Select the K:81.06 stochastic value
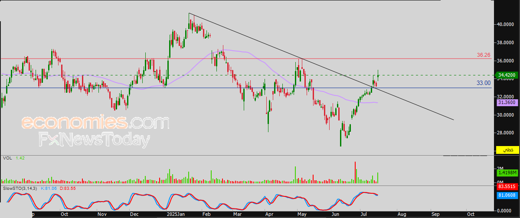Viewport: 520px width, 218px height. [x=48, y=188]
